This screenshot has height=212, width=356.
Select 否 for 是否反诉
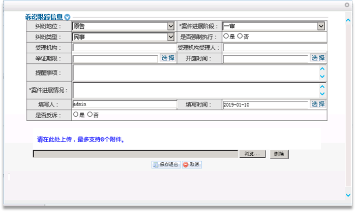[90, 115]
